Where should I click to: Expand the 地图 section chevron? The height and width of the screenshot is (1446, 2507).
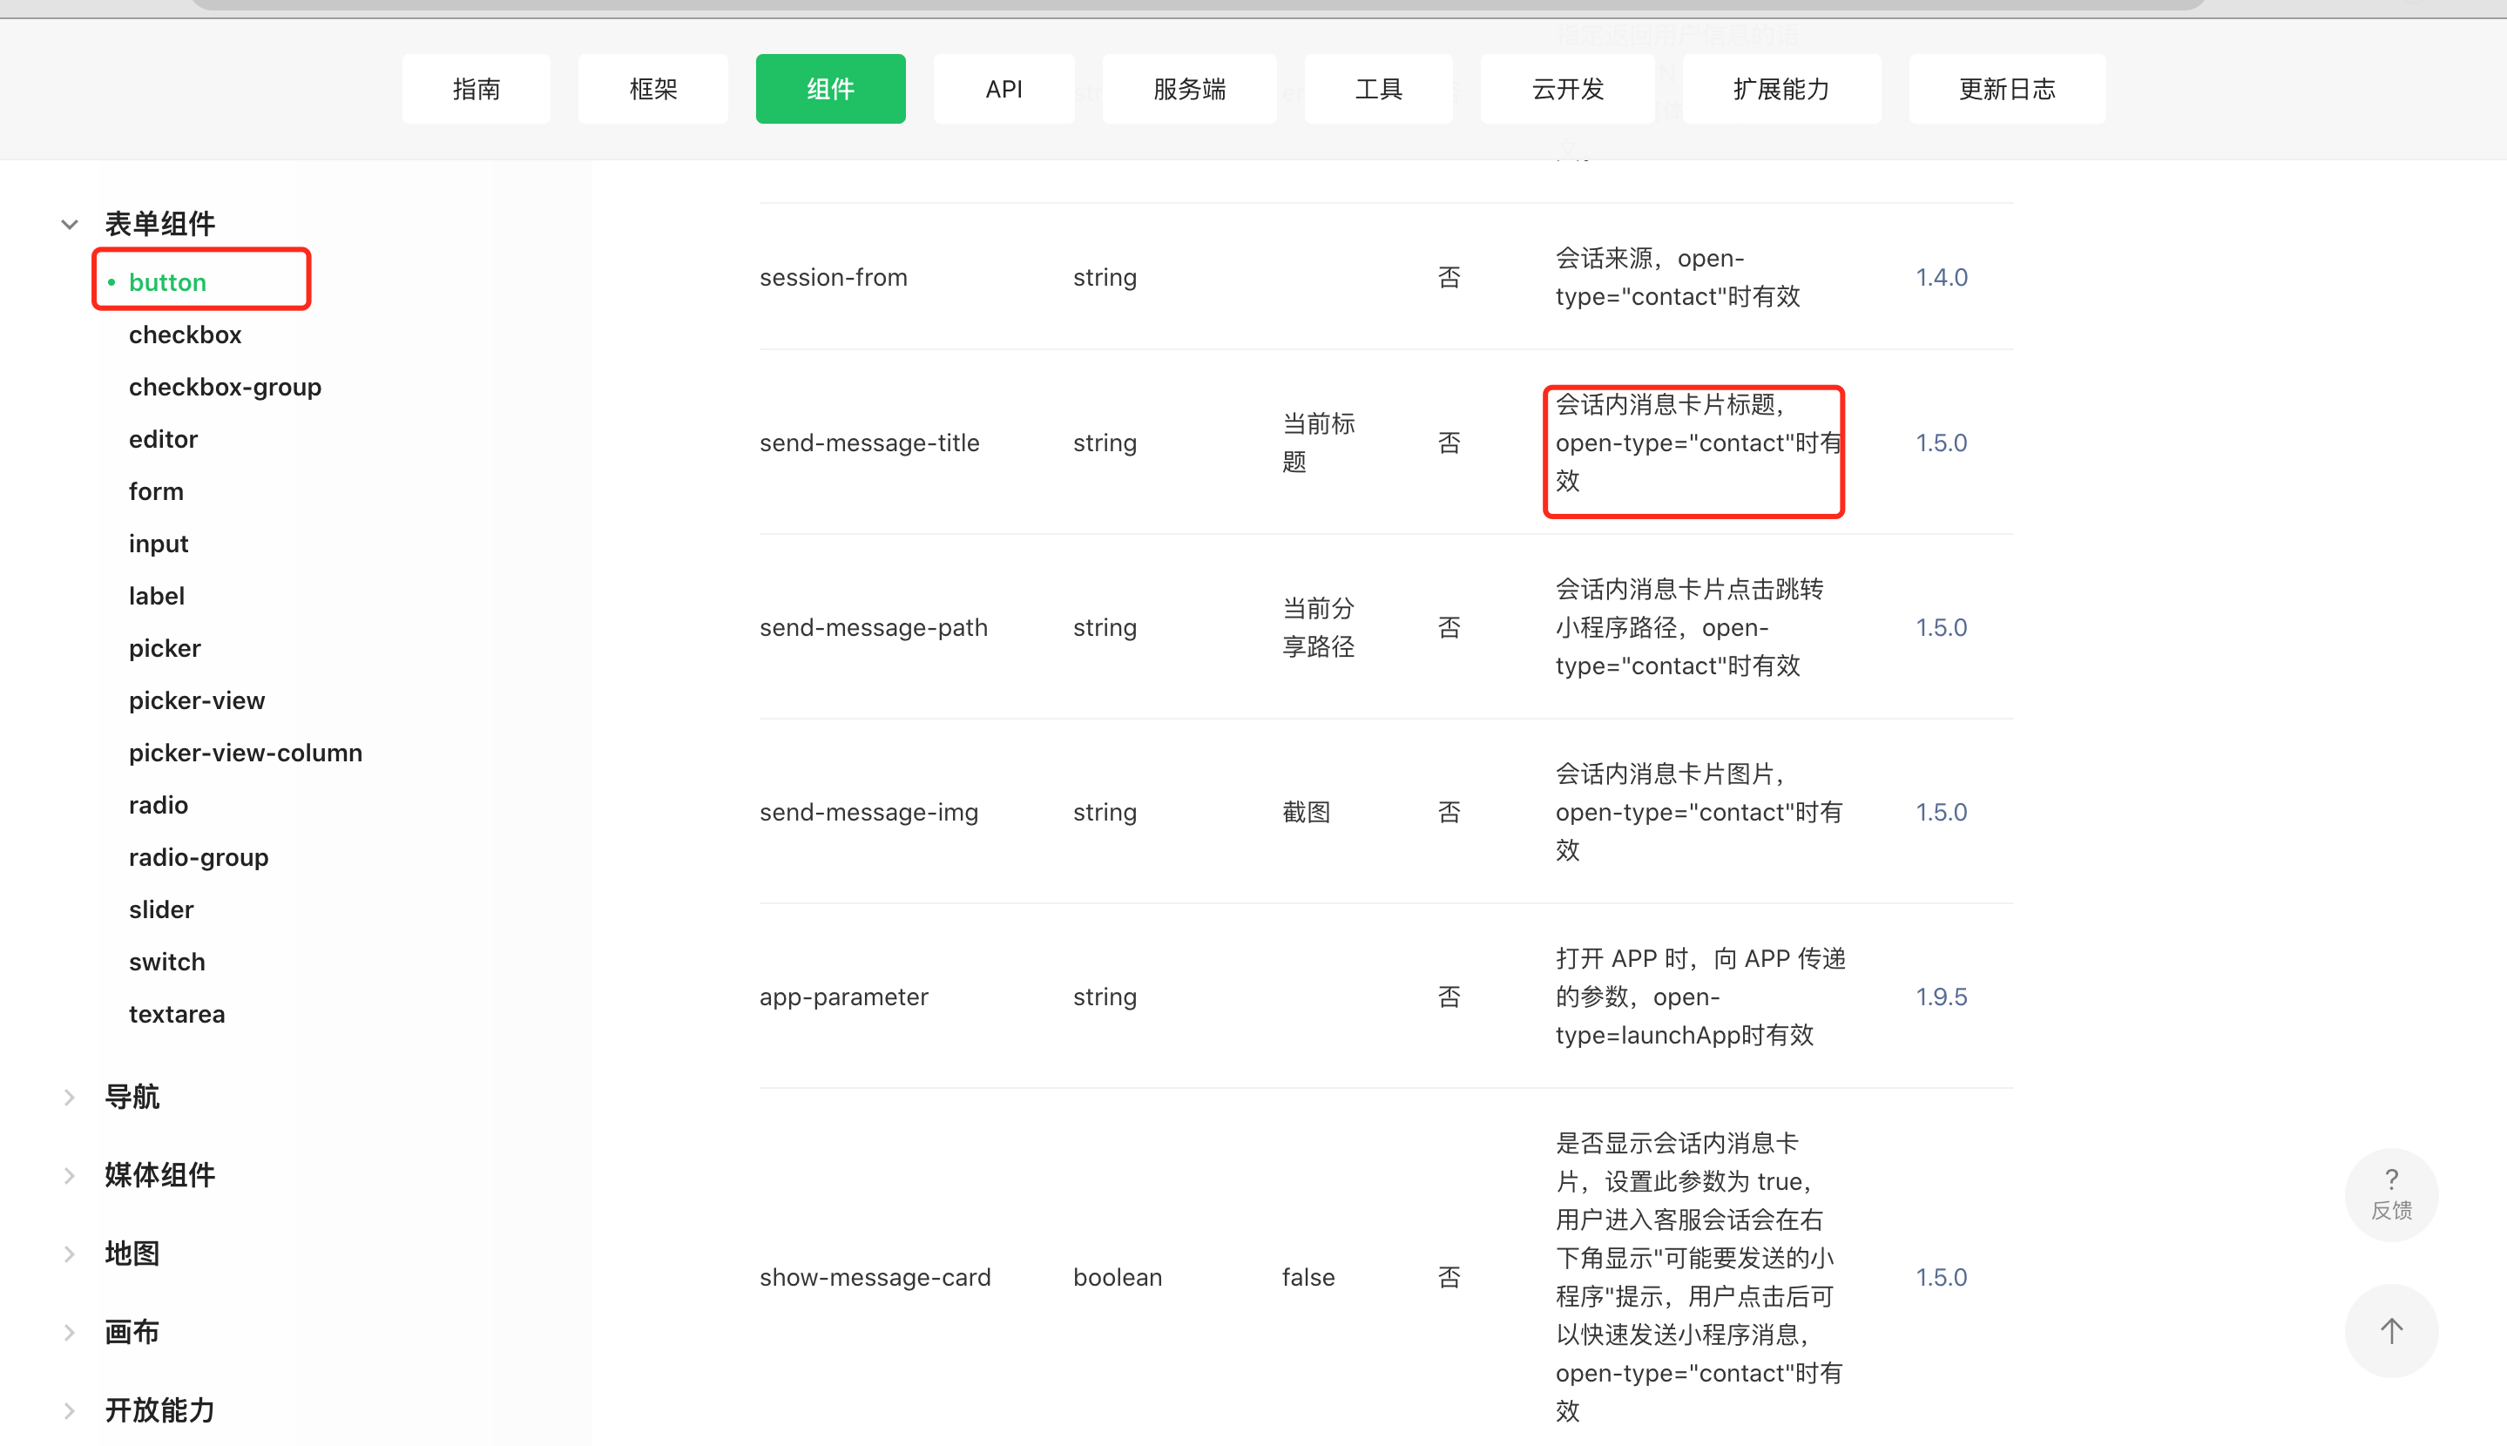[x=70, y=1254]
